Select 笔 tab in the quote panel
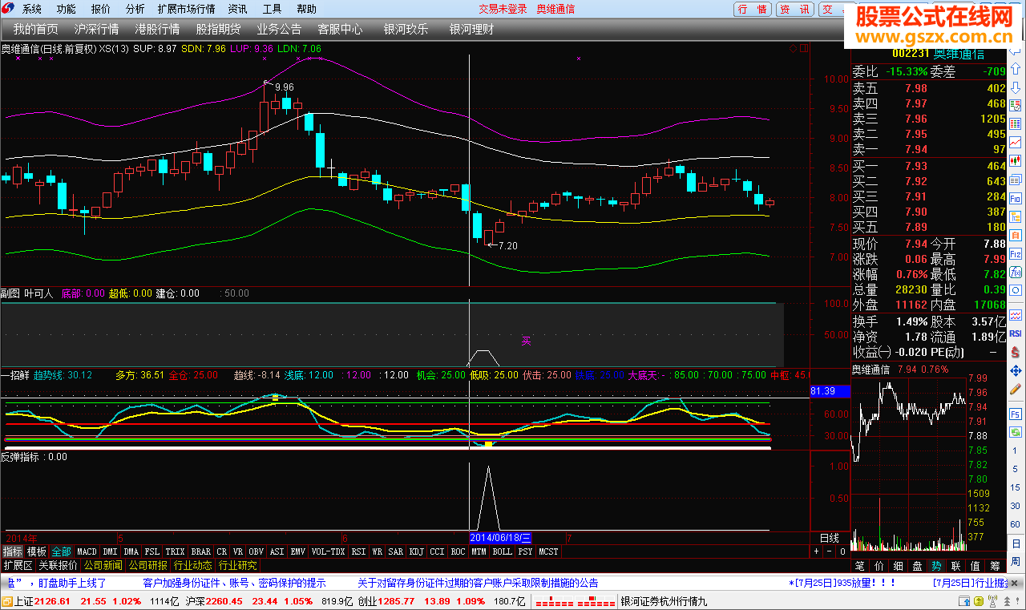1026x610 pixels. [859, 566]
